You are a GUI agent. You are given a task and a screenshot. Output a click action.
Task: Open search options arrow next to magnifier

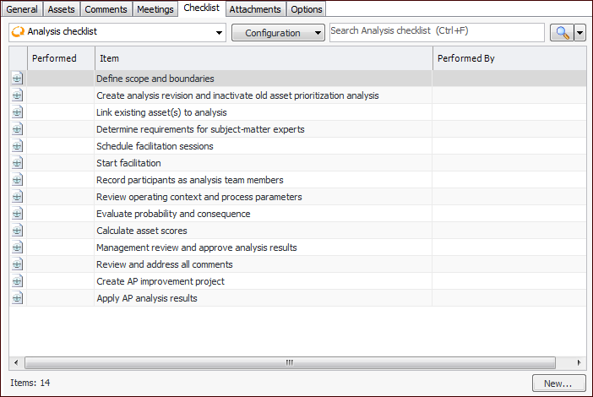[x=579, y=33]
